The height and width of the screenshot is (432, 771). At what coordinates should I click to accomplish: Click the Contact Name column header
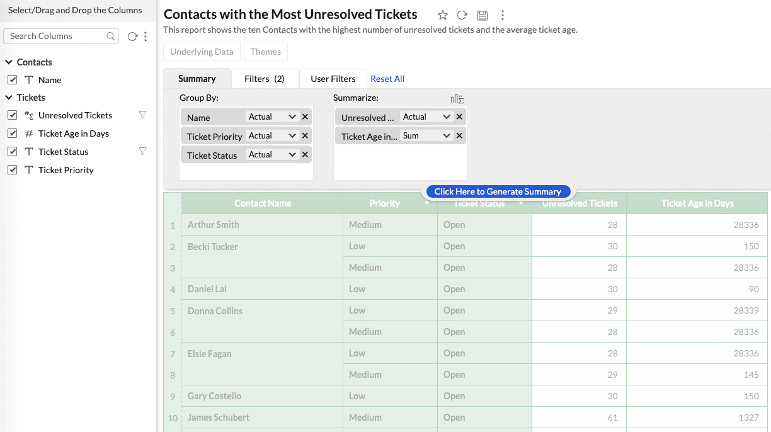coord(263,203)
